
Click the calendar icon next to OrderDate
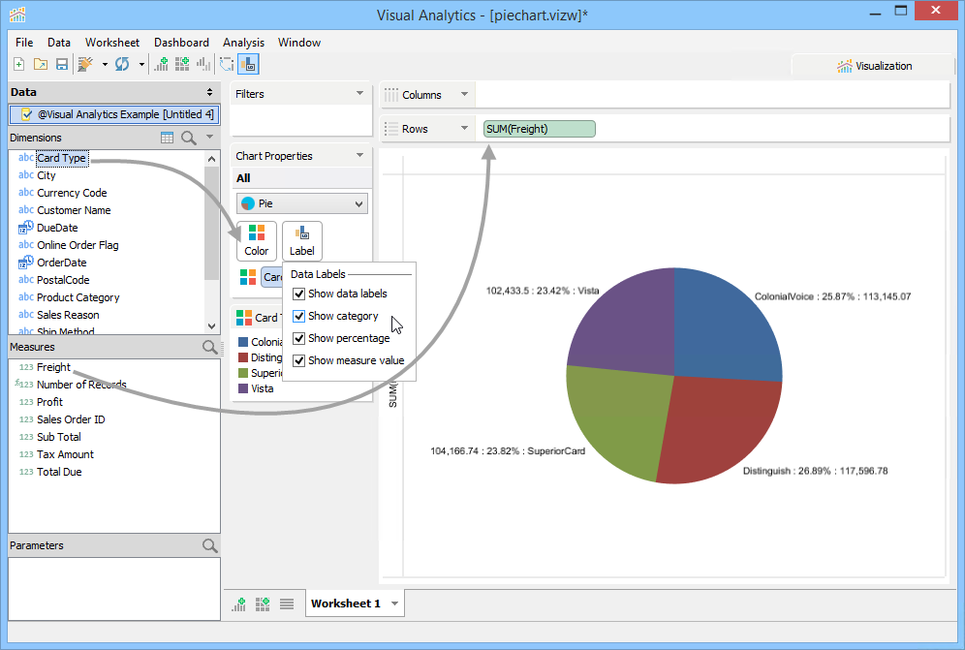coord(26,263)
